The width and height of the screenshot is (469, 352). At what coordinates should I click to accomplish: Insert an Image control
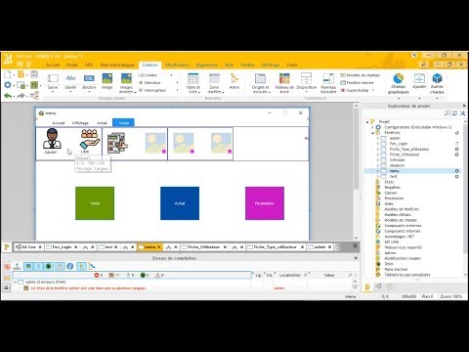coord(107,81)
